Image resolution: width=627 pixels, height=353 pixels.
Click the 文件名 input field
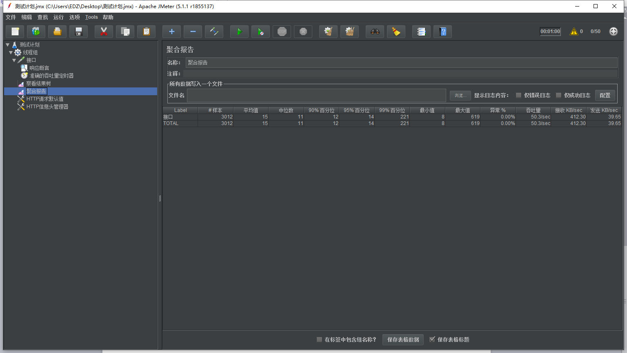tap(316, 95)
